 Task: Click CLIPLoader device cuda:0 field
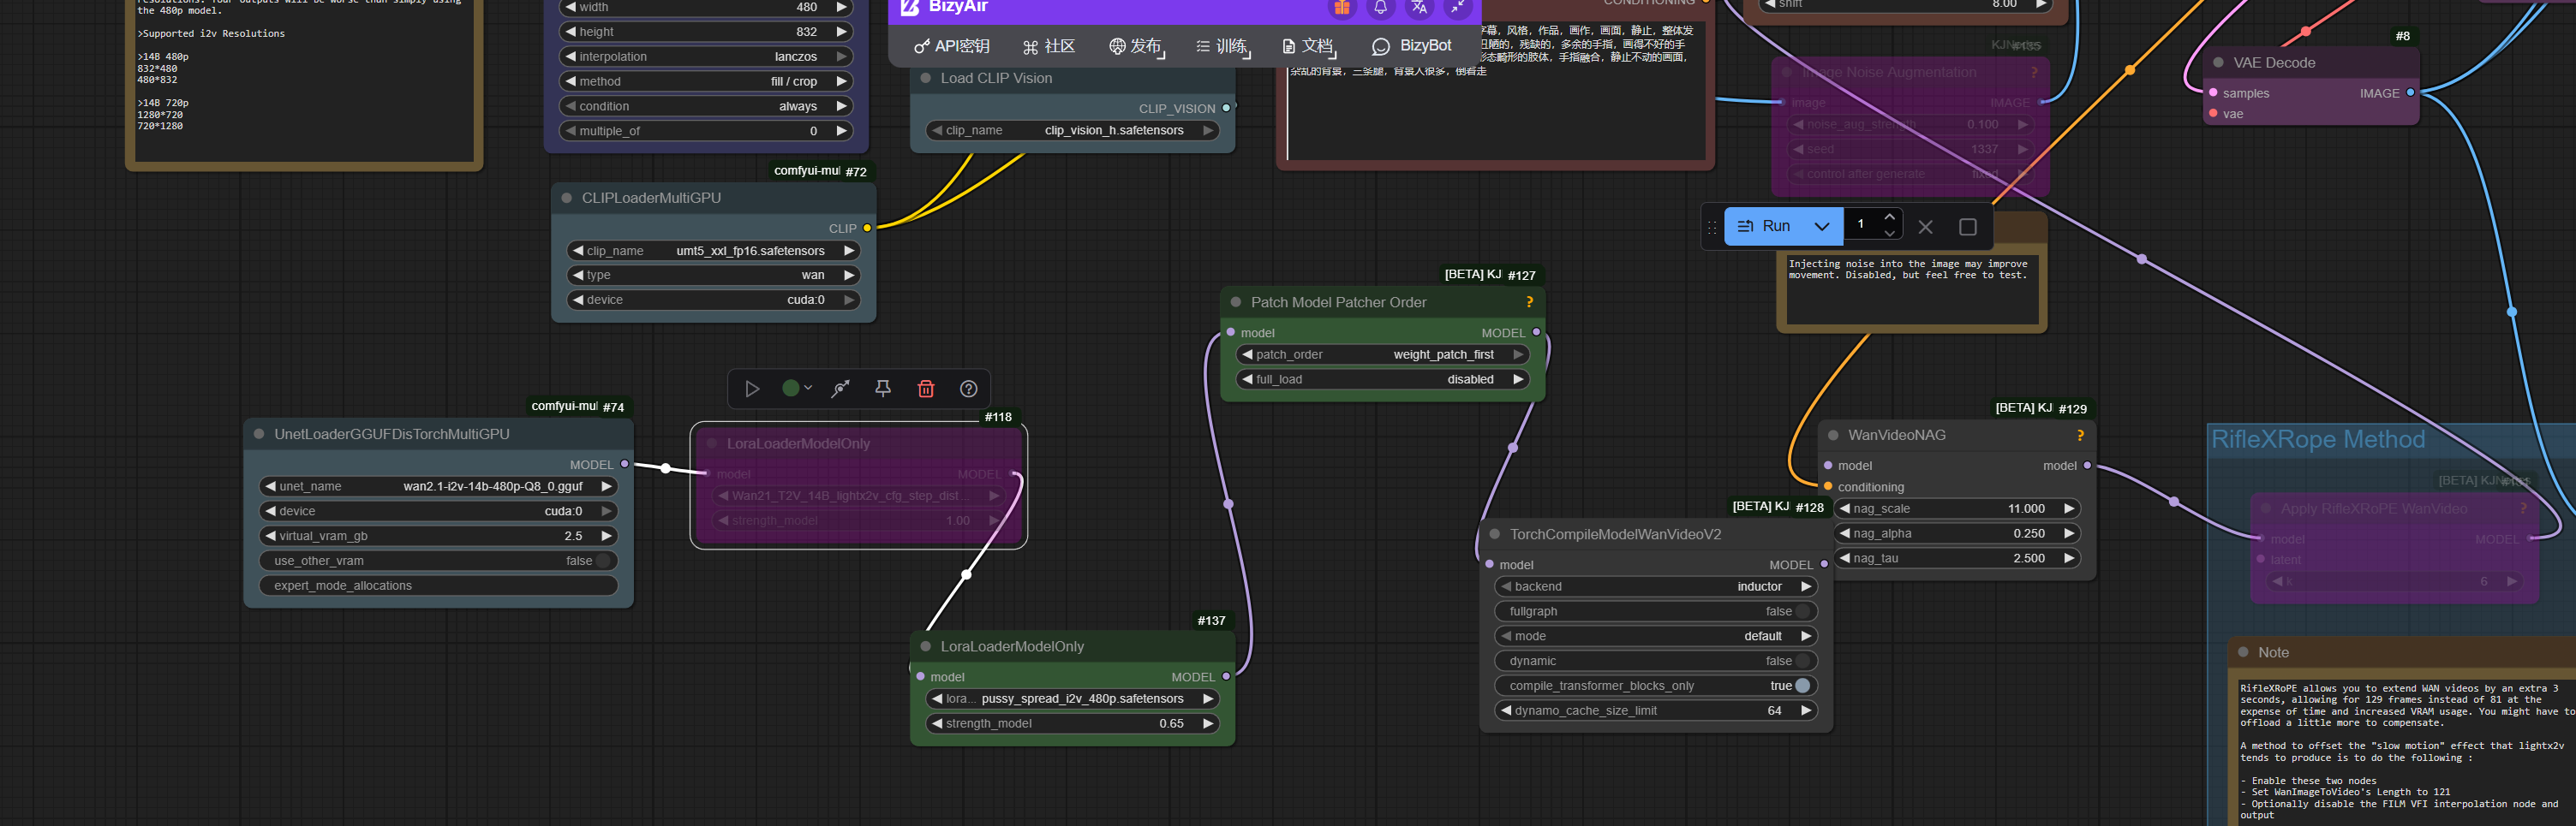[713, 300]
